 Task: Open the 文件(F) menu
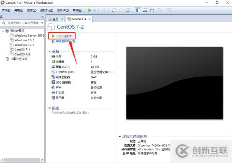coord(6,10)
